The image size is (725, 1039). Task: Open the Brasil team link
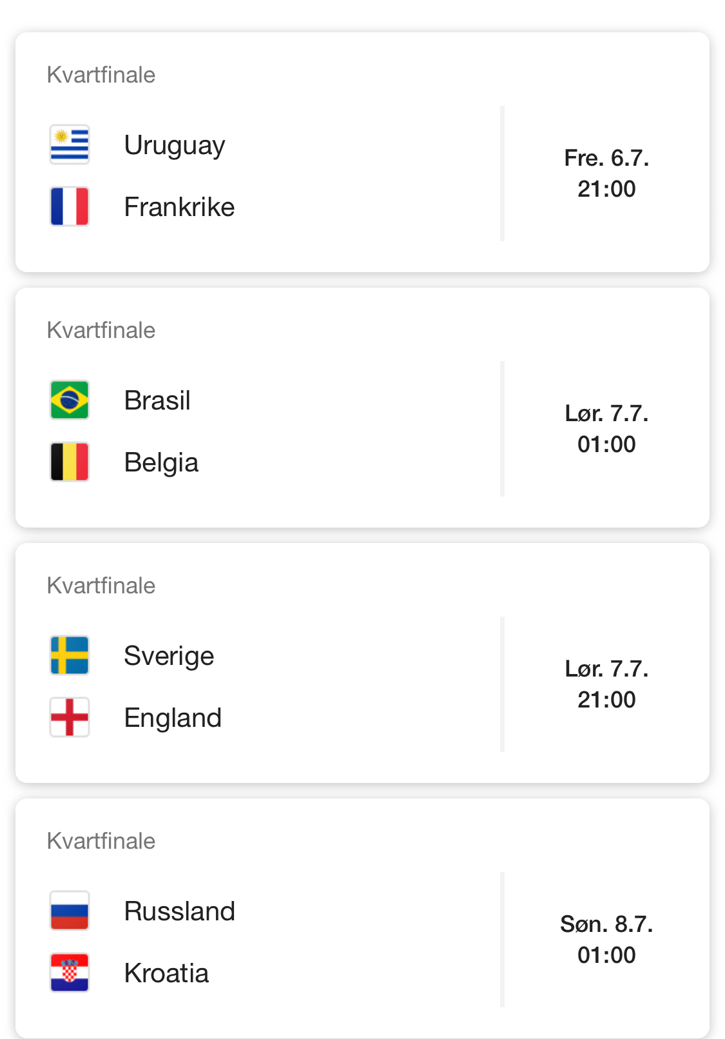pyautogui.click(x=157, y=401)
